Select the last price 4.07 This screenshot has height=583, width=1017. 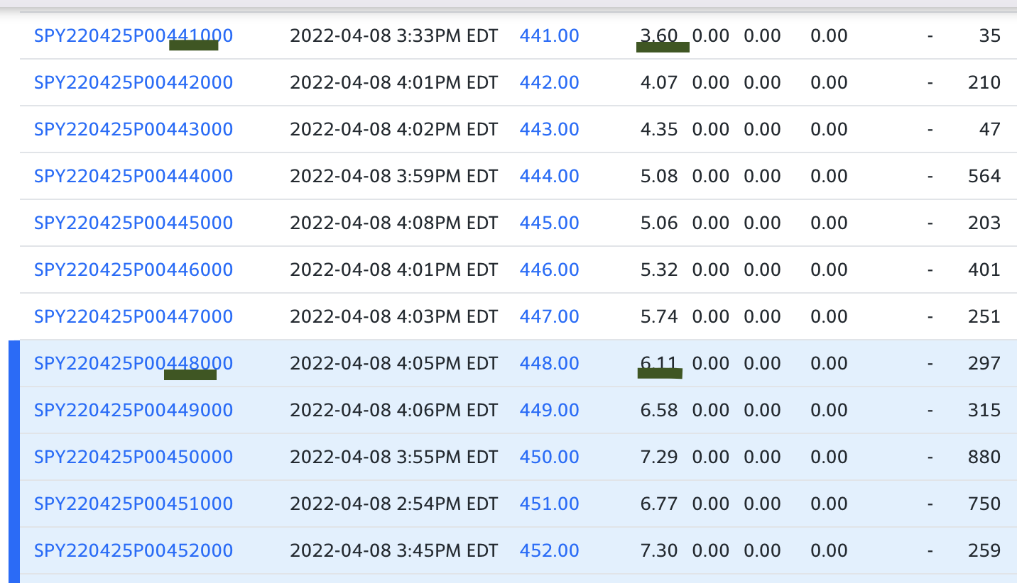pyautogui.click(x=659, y=82)
